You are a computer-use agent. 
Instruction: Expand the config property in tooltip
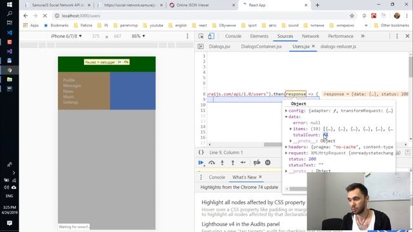[x=287, y=111]
